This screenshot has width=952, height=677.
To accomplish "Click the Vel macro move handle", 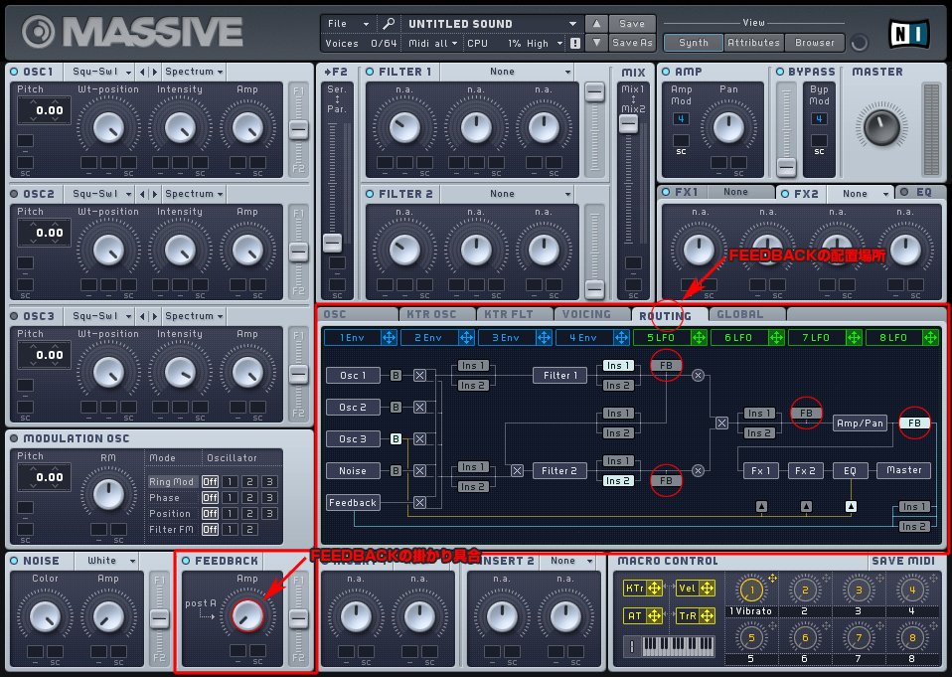I will (707, 588).
